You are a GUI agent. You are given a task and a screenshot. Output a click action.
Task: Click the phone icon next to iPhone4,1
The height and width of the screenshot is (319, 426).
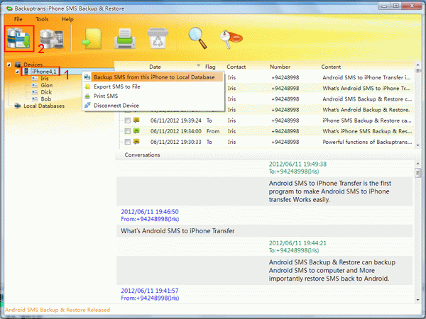(26, 72)
